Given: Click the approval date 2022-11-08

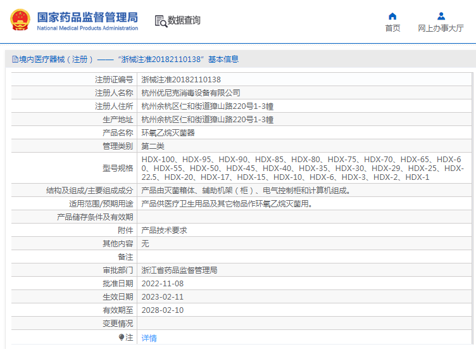Looking at the screenshot, I should point(162,284).
